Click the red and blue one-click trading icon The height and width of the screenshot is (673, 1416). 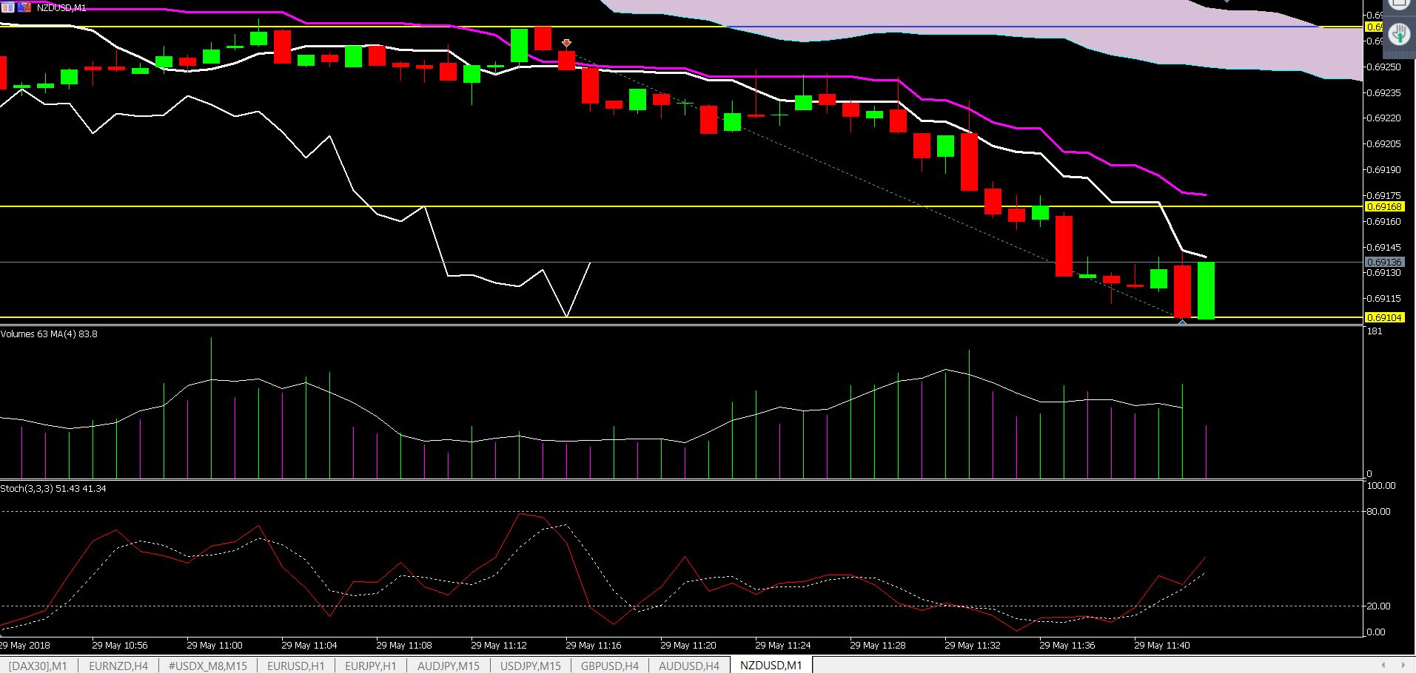point(24,7)
